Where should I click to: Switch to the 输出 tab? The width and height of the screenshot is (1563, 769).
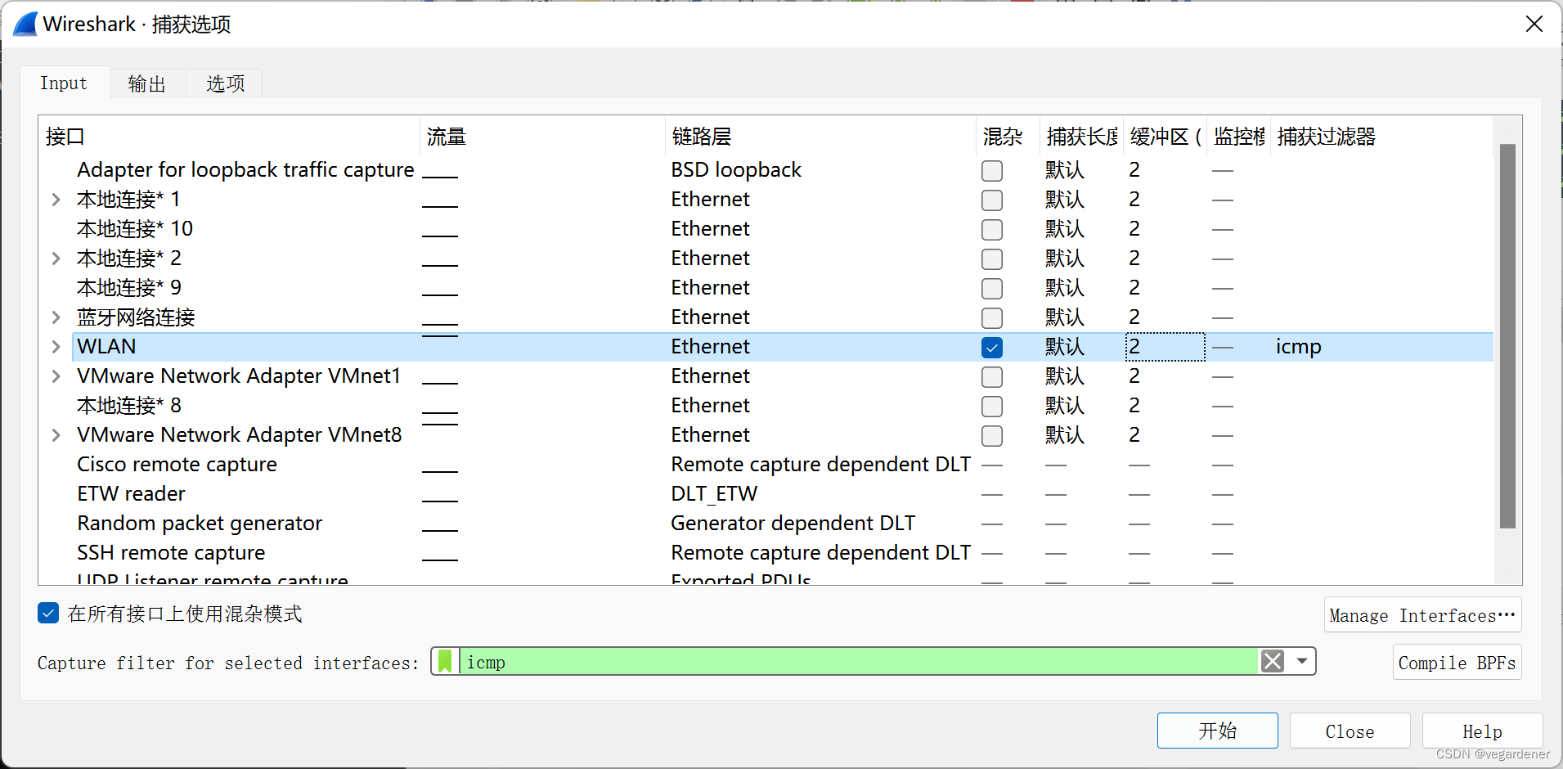147,83
